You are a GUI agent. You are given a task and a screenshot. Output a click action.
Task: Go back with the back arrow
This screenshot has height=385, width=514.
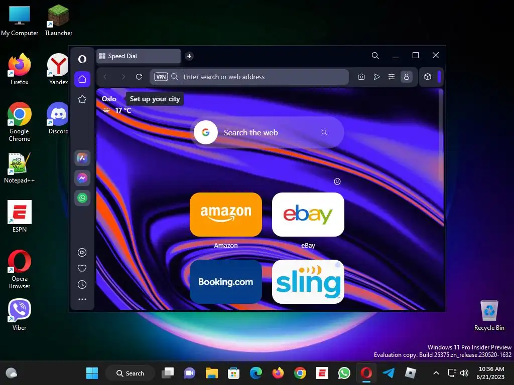(x=105, y=77)
